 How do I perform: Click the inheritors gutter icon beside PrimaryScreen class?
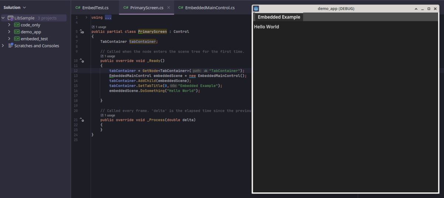(82, 32)
